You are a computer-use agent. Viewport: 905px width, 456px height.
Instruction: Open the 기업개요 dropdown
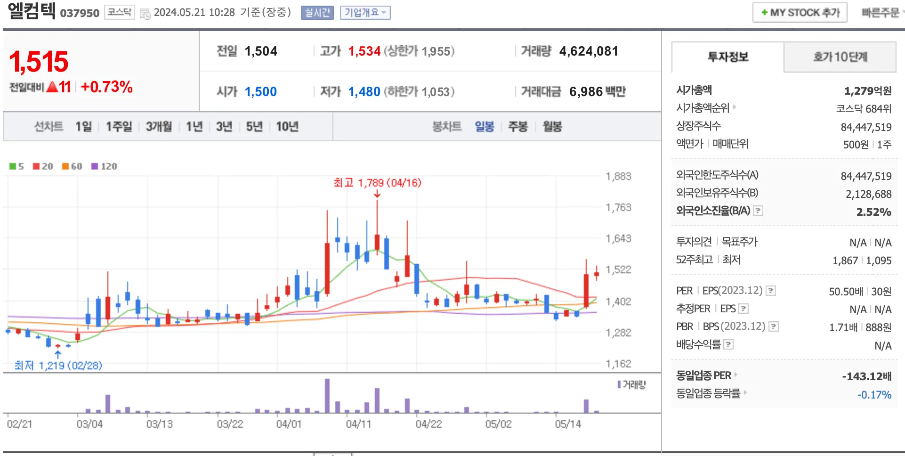365,13
